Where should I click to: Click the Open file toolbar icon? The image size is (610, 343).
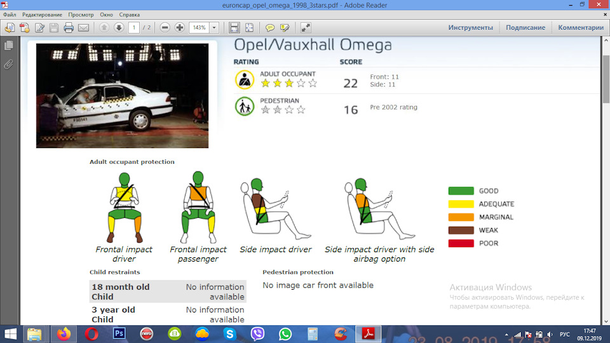click(10, 27)
